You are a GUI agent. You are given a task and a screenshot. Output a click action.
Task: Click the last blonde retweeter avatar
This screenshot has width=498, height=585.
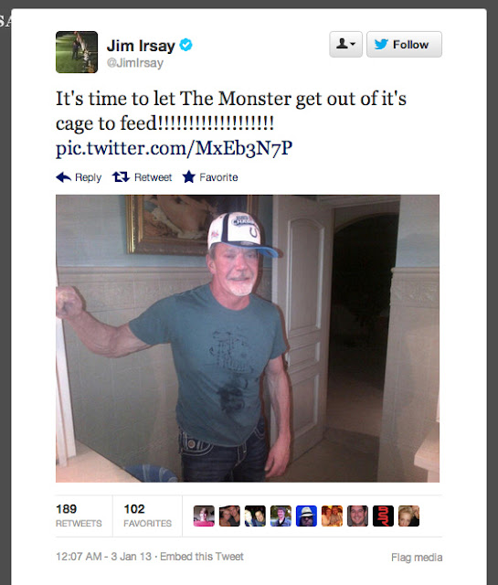pos(408,516)
